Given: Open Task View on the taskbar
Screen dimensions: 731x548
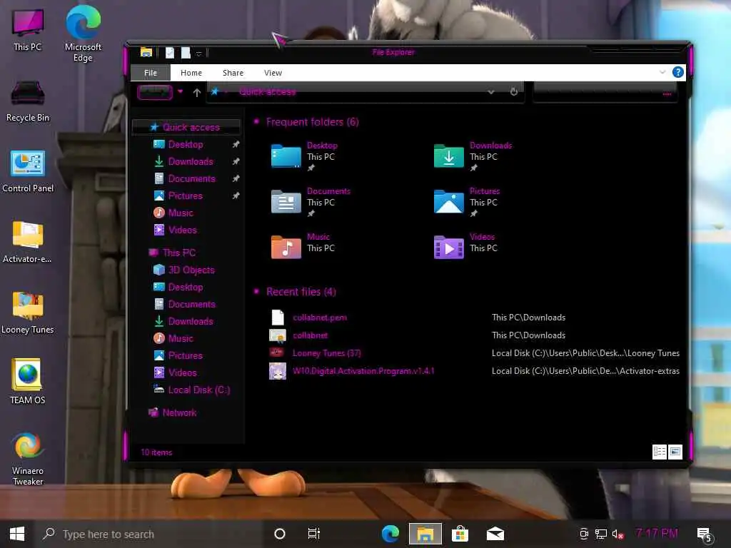Looking at the screenshot, I should click(x=314, y=534).
